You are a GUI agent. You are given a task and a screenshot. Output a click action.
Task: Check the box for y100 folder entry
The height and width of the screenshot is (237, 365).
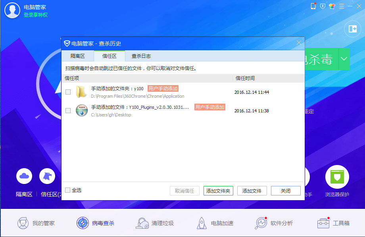point(68,92)
